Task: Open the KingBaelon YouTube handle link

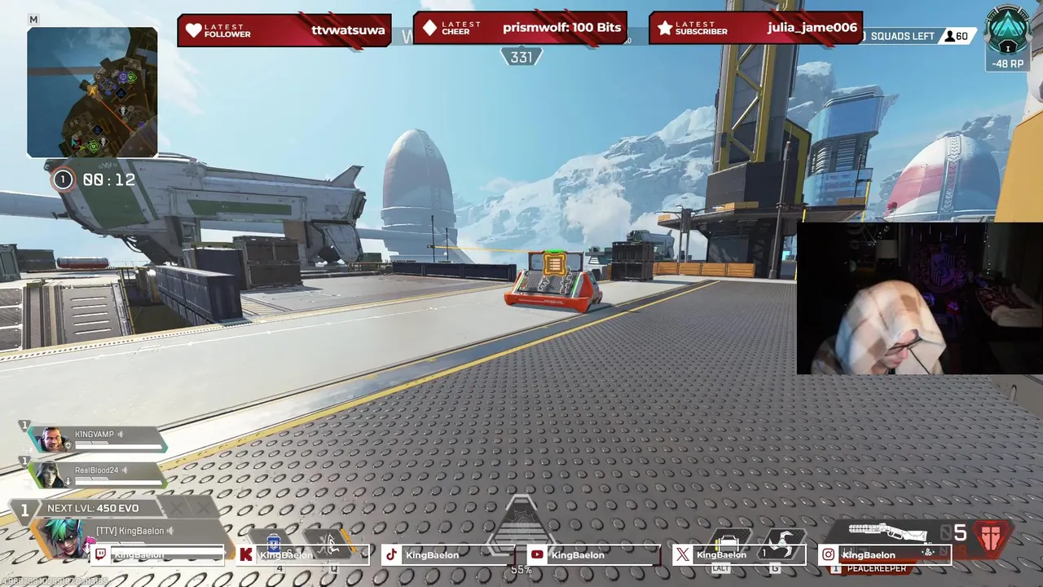Action: point(578,555)
